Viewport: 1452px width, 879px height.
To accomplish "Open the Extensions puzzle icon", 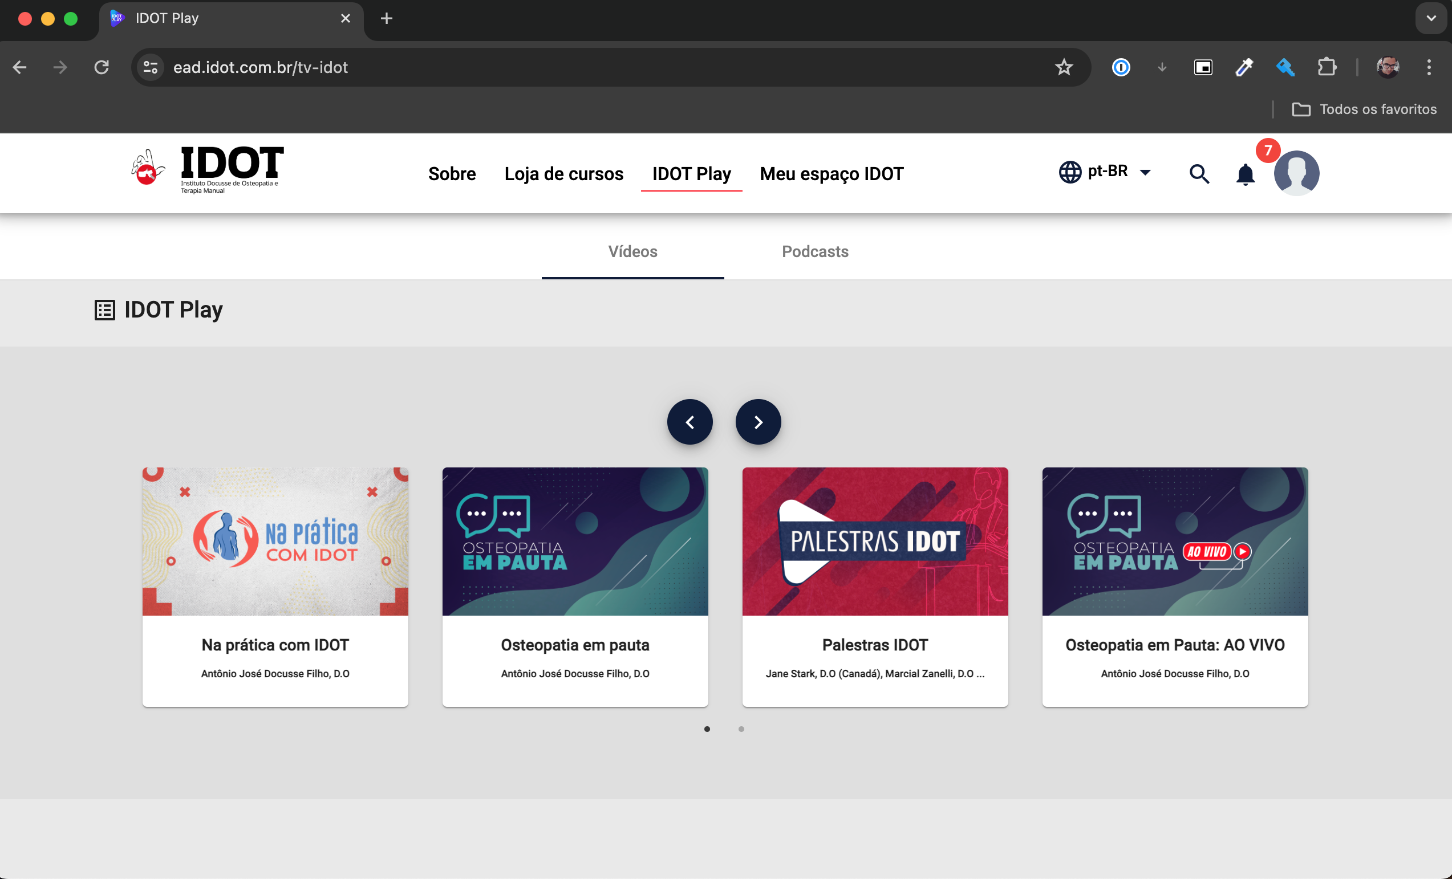I will (x=1327, y=67).
